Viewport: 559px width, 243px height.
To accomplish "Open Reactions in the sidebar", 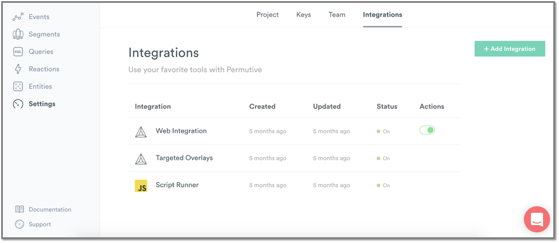I will click(x=44, y=69).
